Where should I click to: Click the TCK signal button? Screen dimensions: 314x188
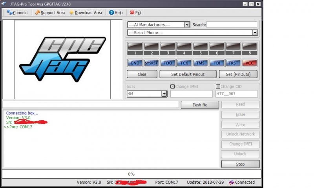pyautogui.click(x=184, y=63)
